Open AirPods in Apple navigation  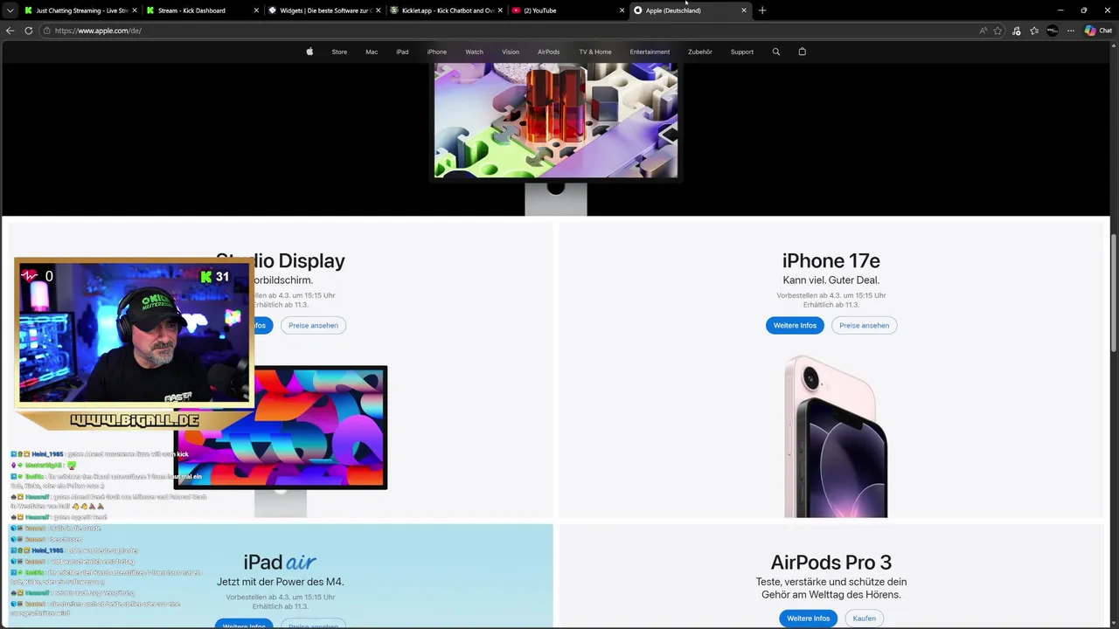coord(549,52)
